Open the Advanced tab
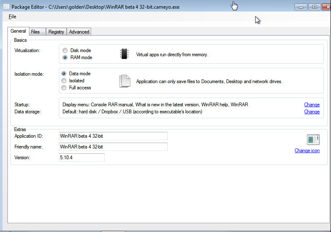The image size is (331, 232). click(x=79, y=32)
